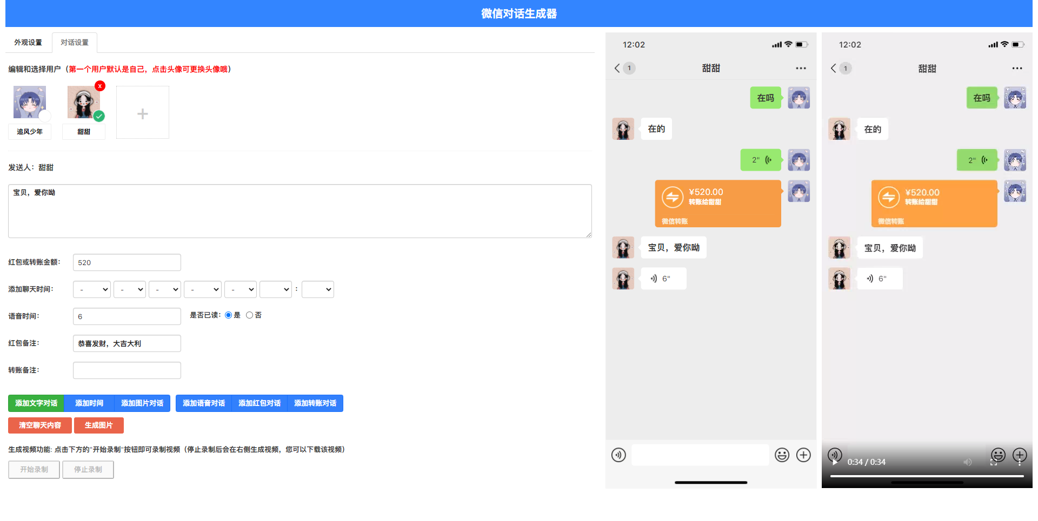Click the plus icon beside the chat input

(803, 455)
